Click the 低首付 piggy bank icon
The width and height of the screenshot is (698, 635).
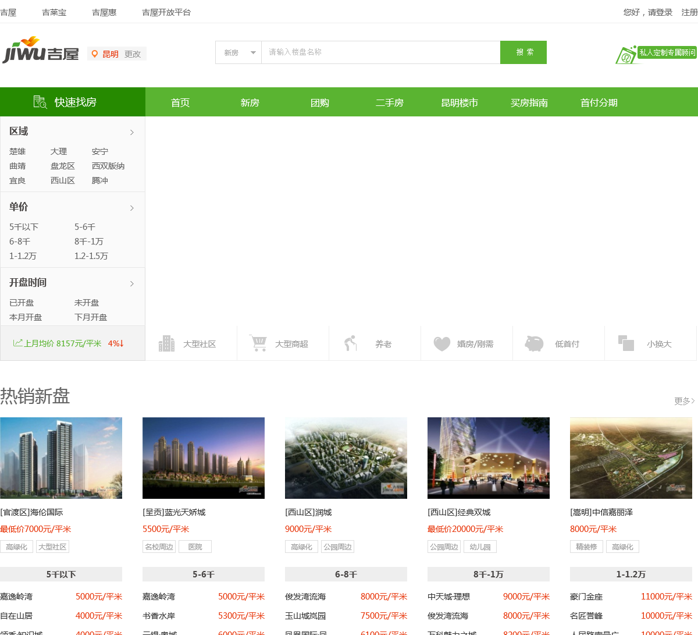[x=534, y=343]
